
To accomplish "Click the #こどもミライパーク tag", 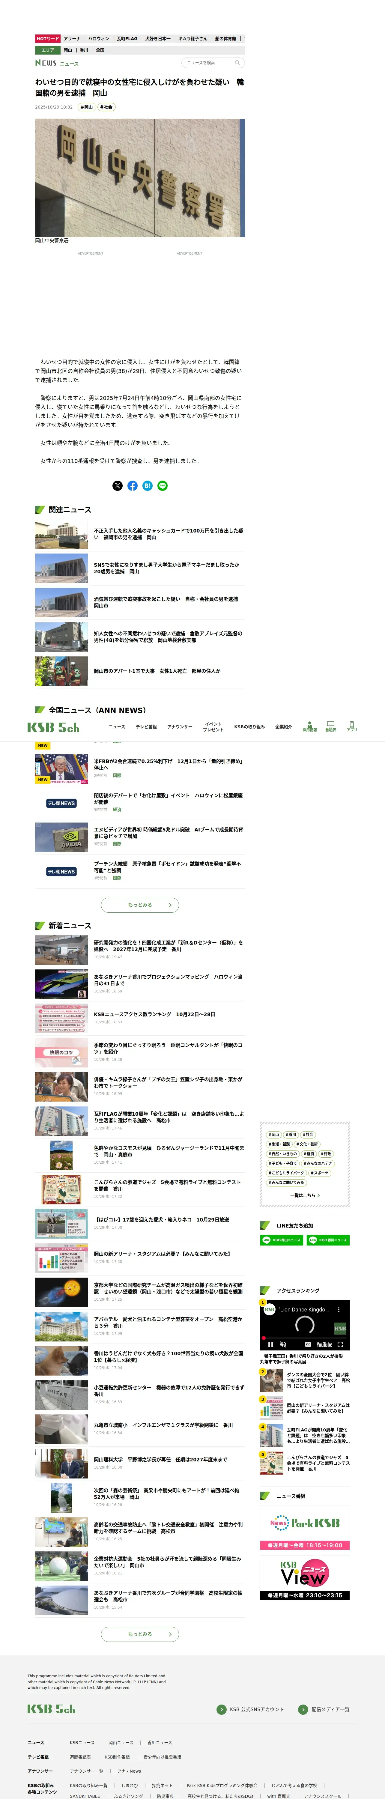I will pyautogui.click(x=286, y=1173).
